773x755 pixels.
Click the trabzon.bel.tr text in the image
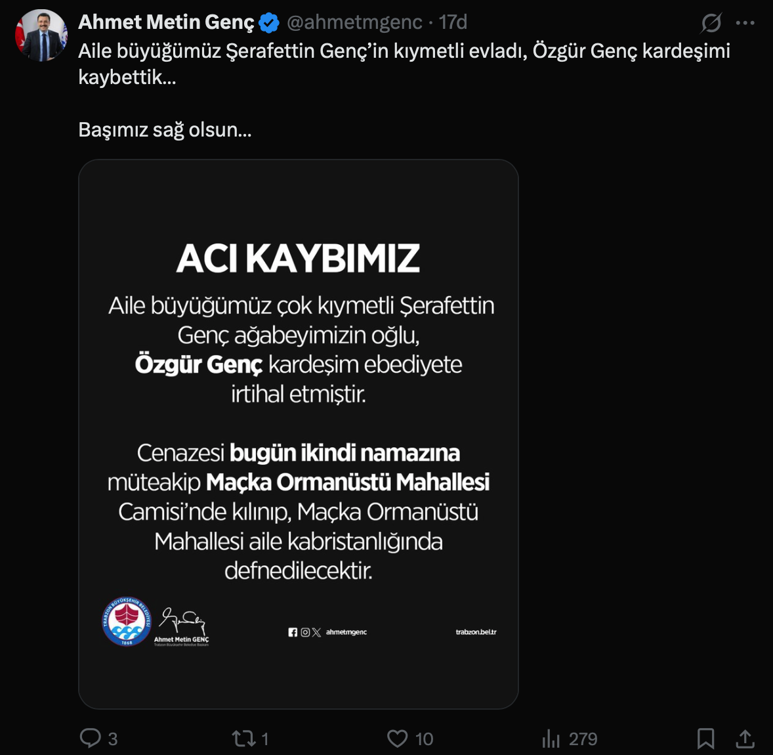(x=476, y=632)
